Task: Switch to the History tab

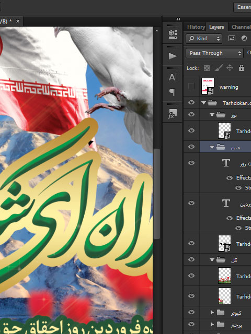Action: click(196, 27)
